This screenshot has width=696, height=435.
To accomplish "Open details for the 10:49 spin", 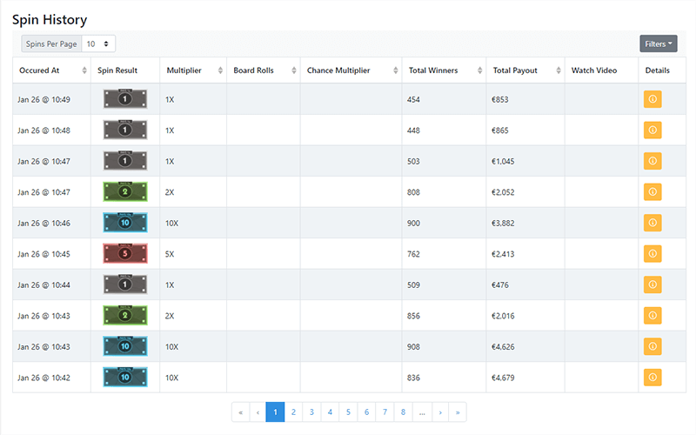I will [x=652, y=99].
